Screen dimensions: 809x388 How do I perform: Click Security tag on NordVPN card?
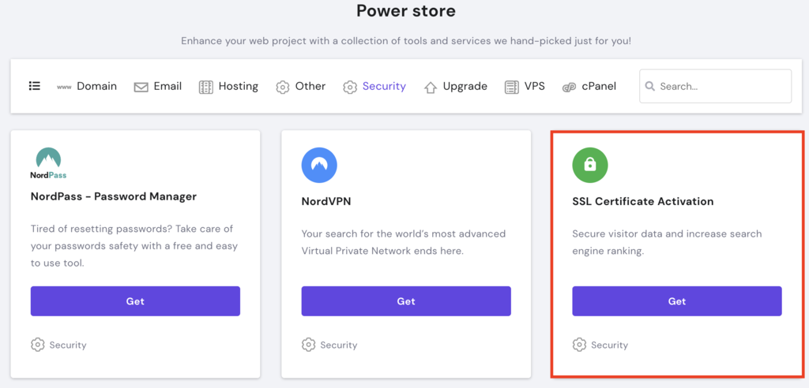coord(338,345)
